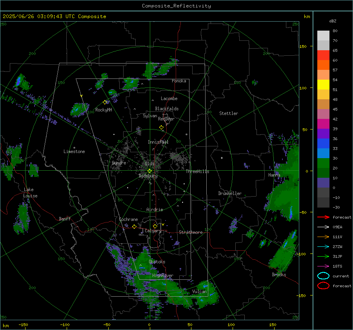Click the Lake Louise label
The width and height of the screenshot is (353, 330).
(30, 193)
